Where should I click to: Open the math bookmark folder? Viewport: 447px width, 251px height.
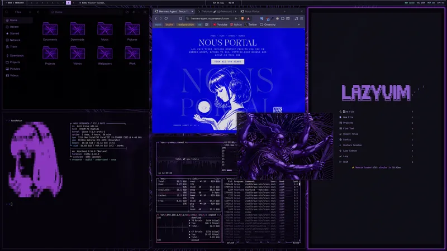point(158,25)
